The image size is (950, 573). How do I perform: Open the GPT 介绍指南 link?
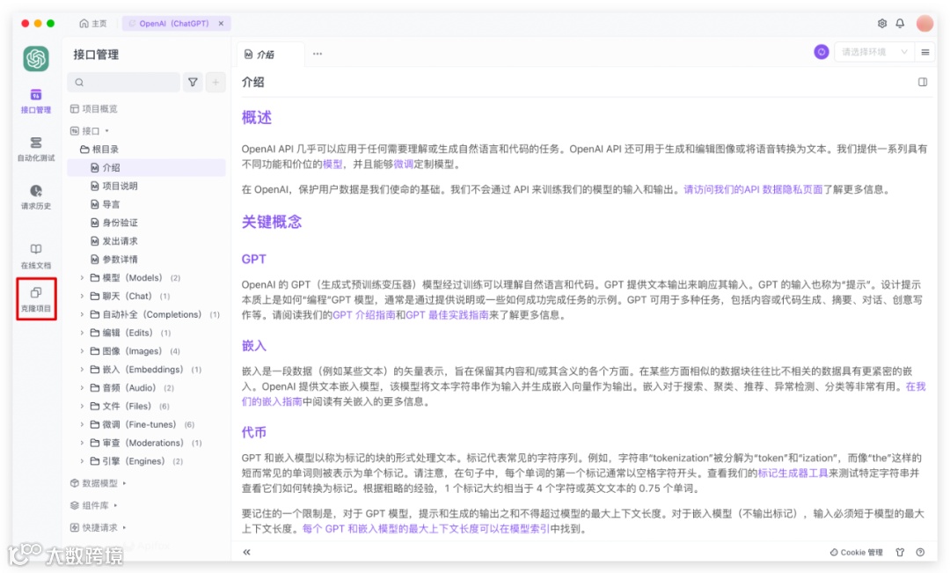364,315
